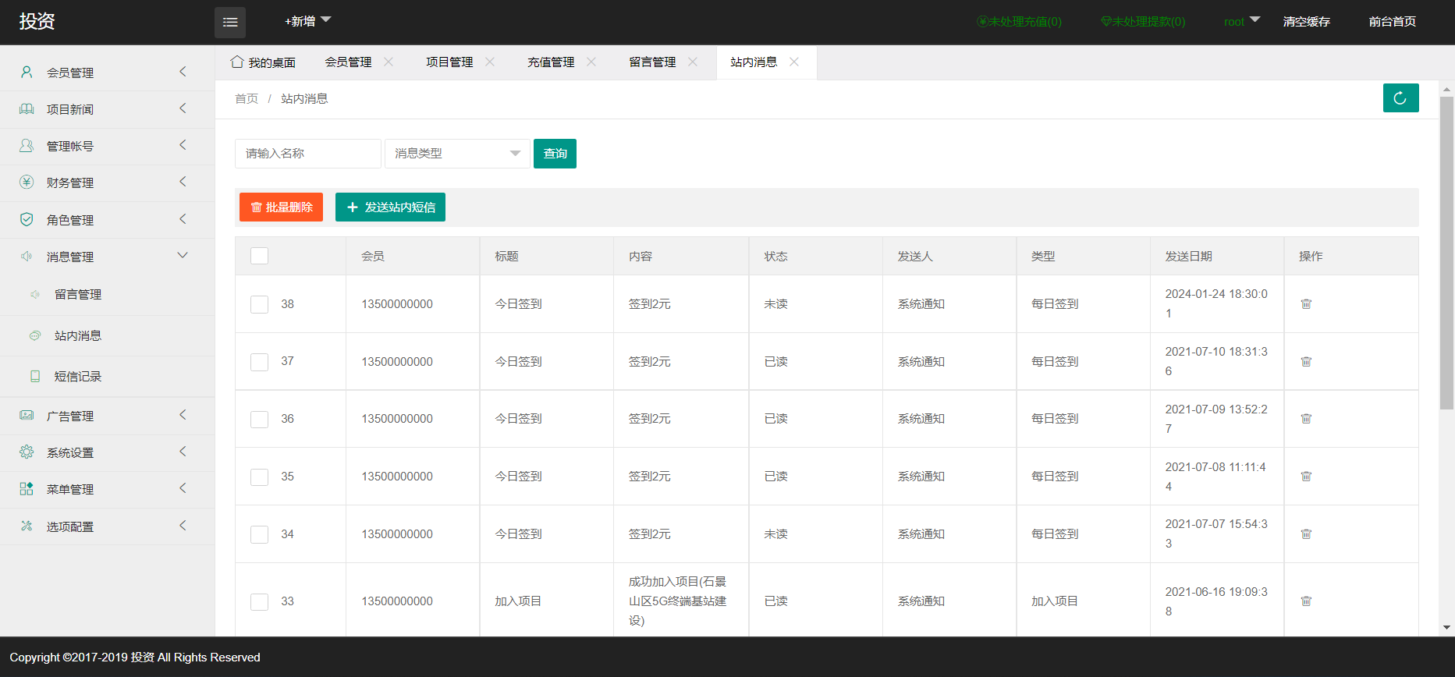Image resolution: width=1455 pixels, height=677 pixels.
Task: Check the checkbox for row 37
Action: [x=259, y=362]
